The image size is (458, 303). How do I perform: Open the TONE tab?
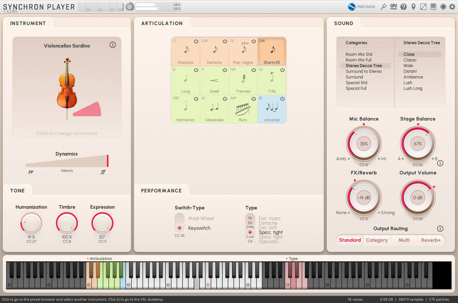(x=18, y=190)
